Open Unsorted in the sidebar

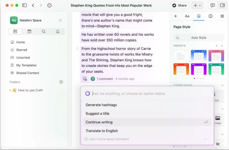click(20, 58)
